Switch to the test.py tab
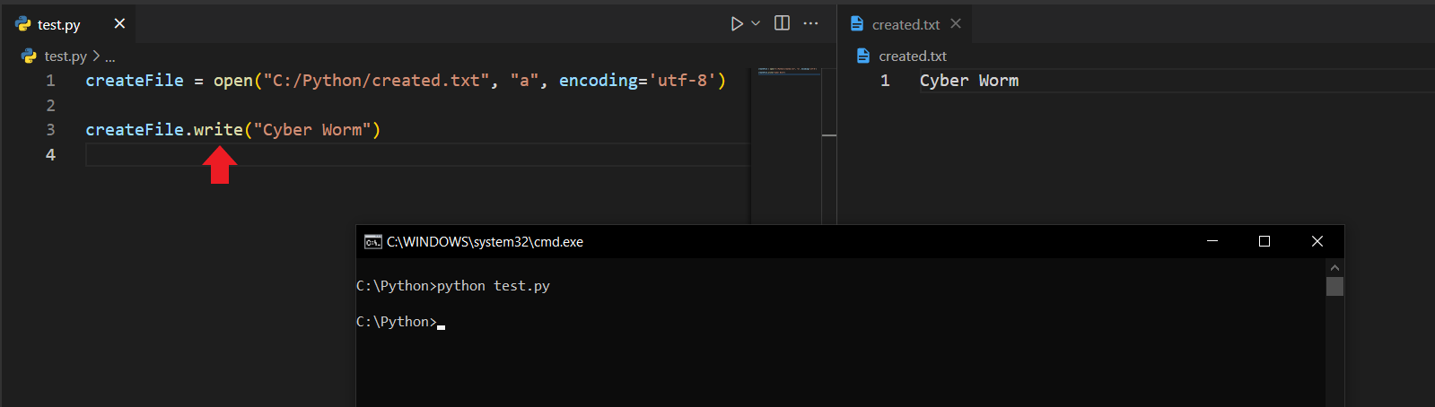 [x=58, y=25]
